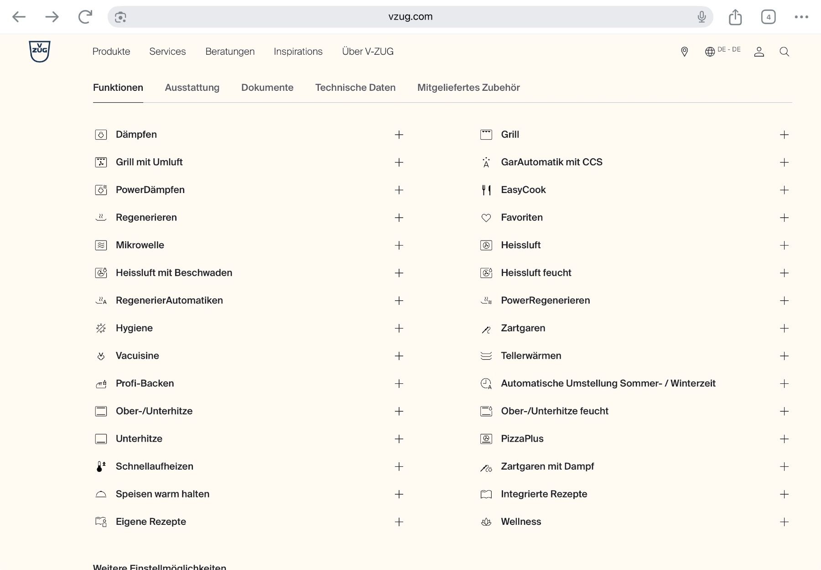
Task: Click the vzug.com address bar
Action: pos(410,17)
